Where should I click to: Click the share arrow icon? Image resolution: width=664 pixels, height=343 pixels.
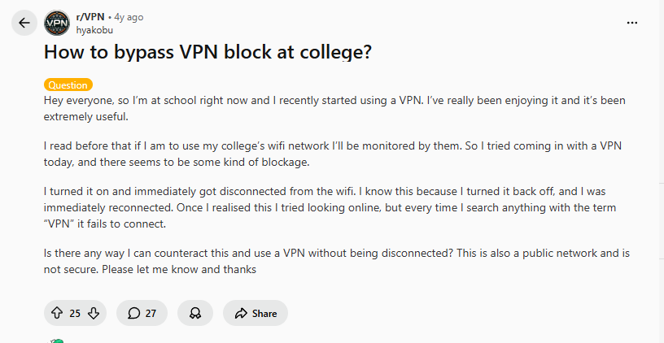pos(241,313)
